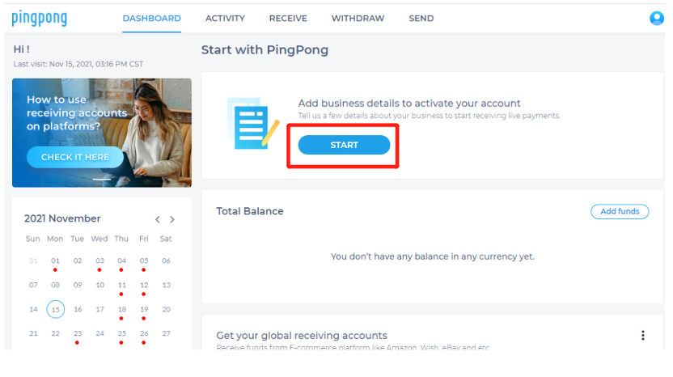Go to previous month in calendar
Image resolution: width=673 pixels, height=377 pixels.
click(x=158, y=219)
